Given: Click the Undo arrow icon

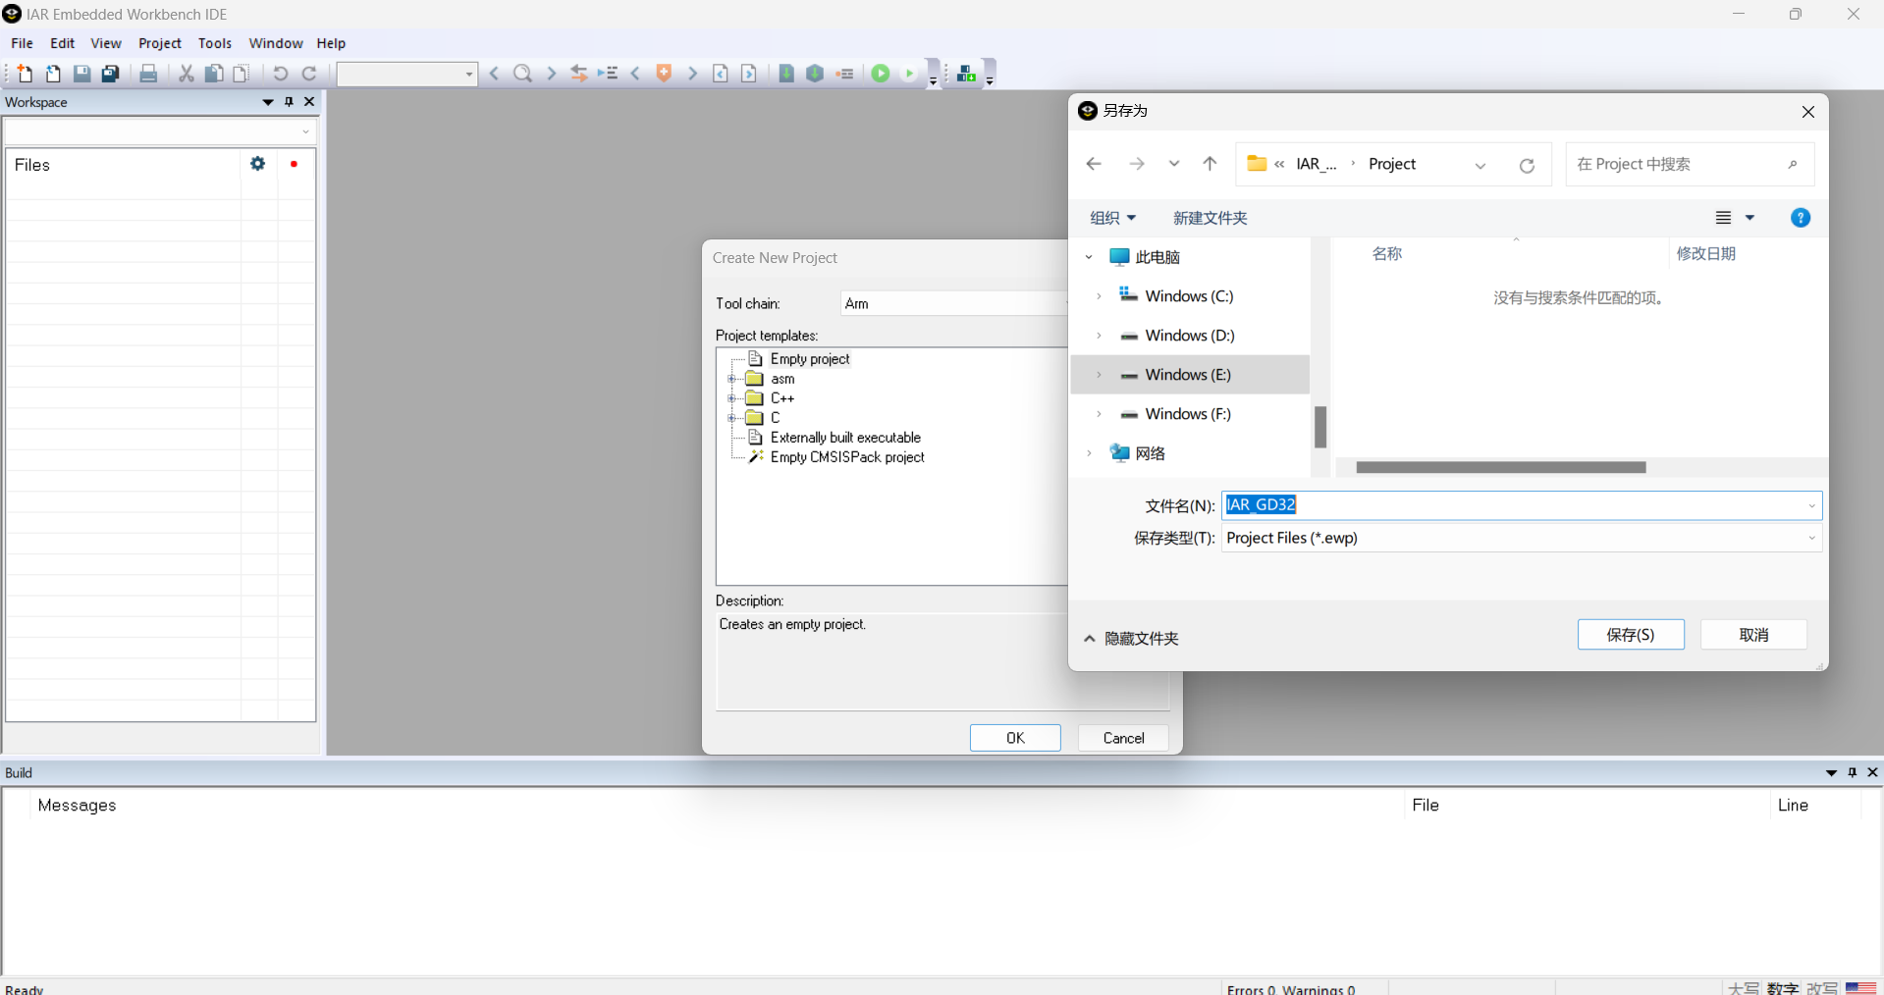Looking at the screenshot, I should (281, 74).
